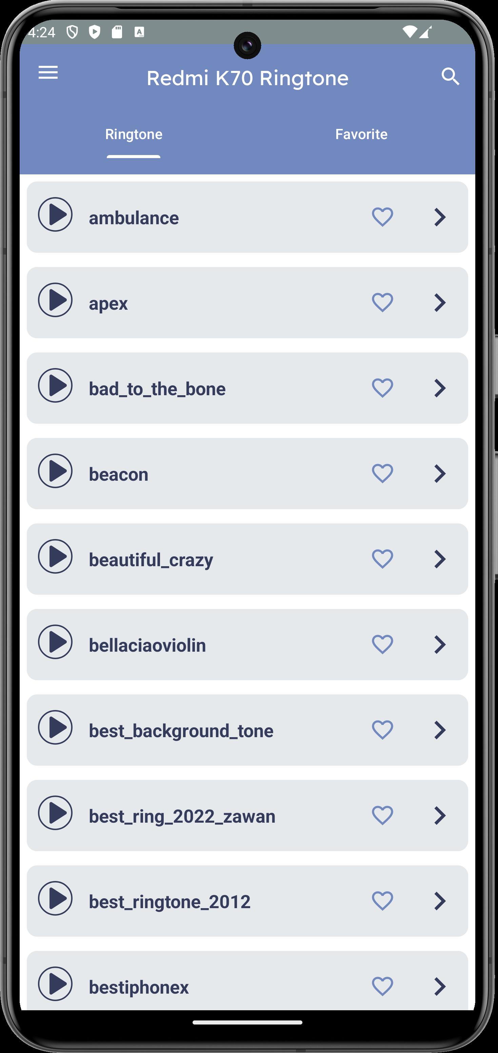Screen dimensions: 498x1053
Task: Play the ambulance ringtone
Action: 55,215
